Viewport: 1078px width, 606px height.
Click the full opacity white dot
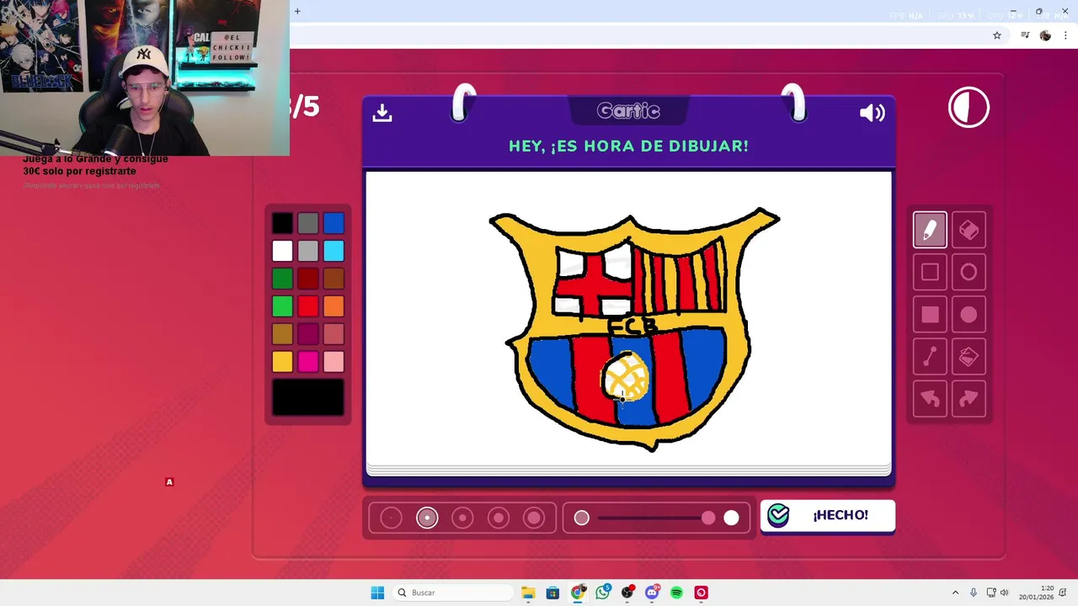pyautogui.click(x=731, y=518)
